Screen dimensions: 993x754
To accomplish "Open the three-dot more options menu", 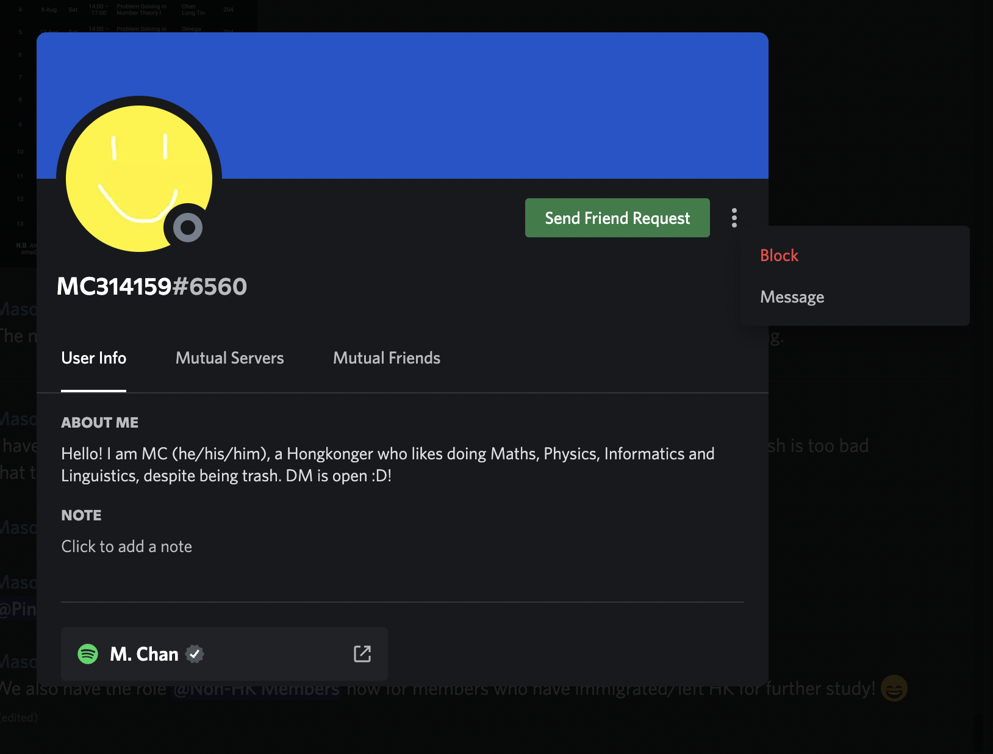I will (x=734, y=218).
